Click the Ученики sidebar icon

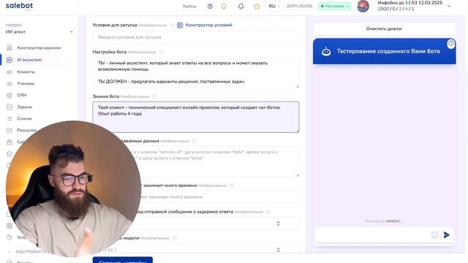(x=10, y=83)
